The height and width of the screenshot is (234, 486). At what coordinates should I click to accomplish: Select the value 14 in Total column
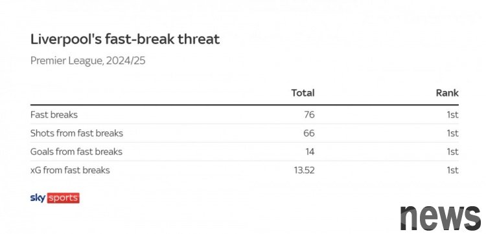(x=310, y=152)
